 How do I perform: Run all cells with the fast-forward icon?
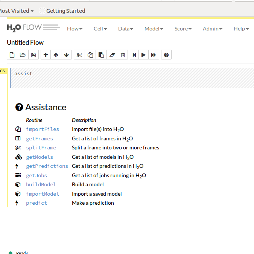click(154, 55)
